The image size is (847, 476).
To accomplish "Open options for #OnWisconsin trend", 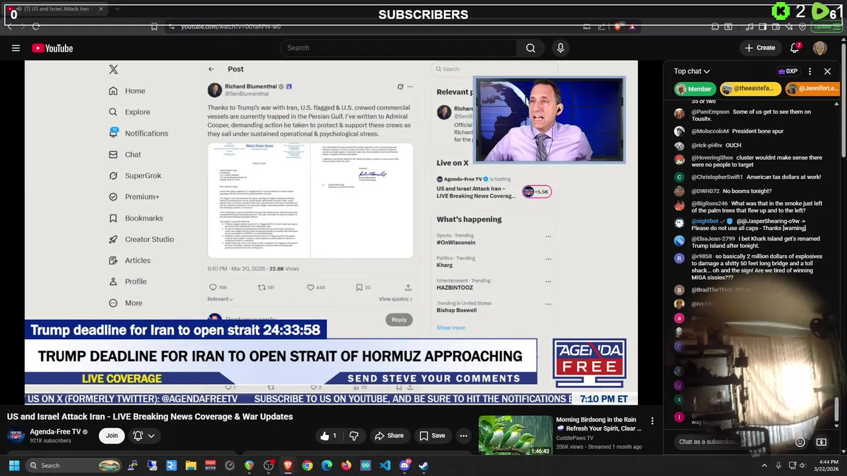I will 548,236.
